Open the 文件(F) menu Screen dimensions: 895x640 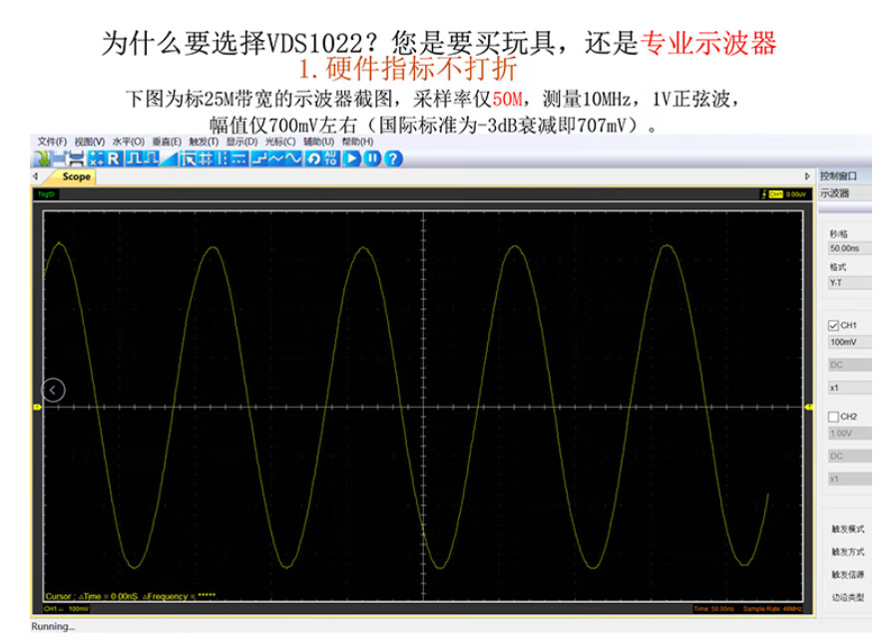coord(52,142)
